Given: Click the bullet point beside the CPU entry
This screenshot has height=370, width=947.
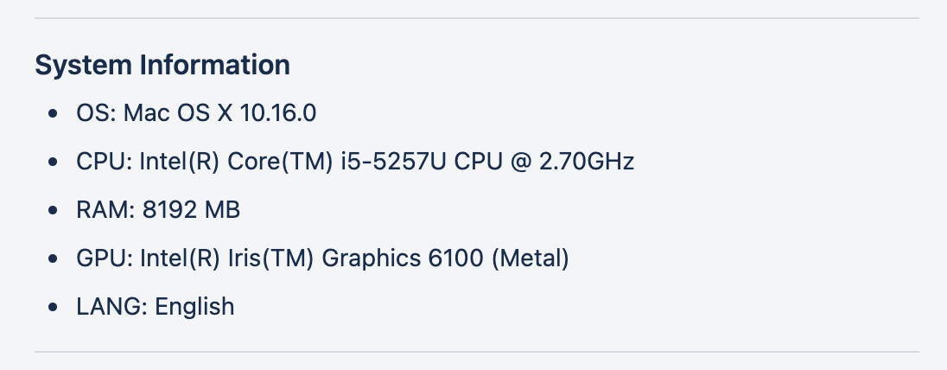Looking at the screenshot, I should (54, 162).
